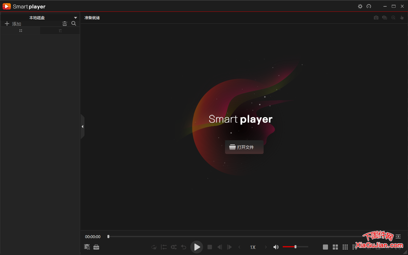Click the 准备就绪 status label
The image size is (408, 255).
92,18
